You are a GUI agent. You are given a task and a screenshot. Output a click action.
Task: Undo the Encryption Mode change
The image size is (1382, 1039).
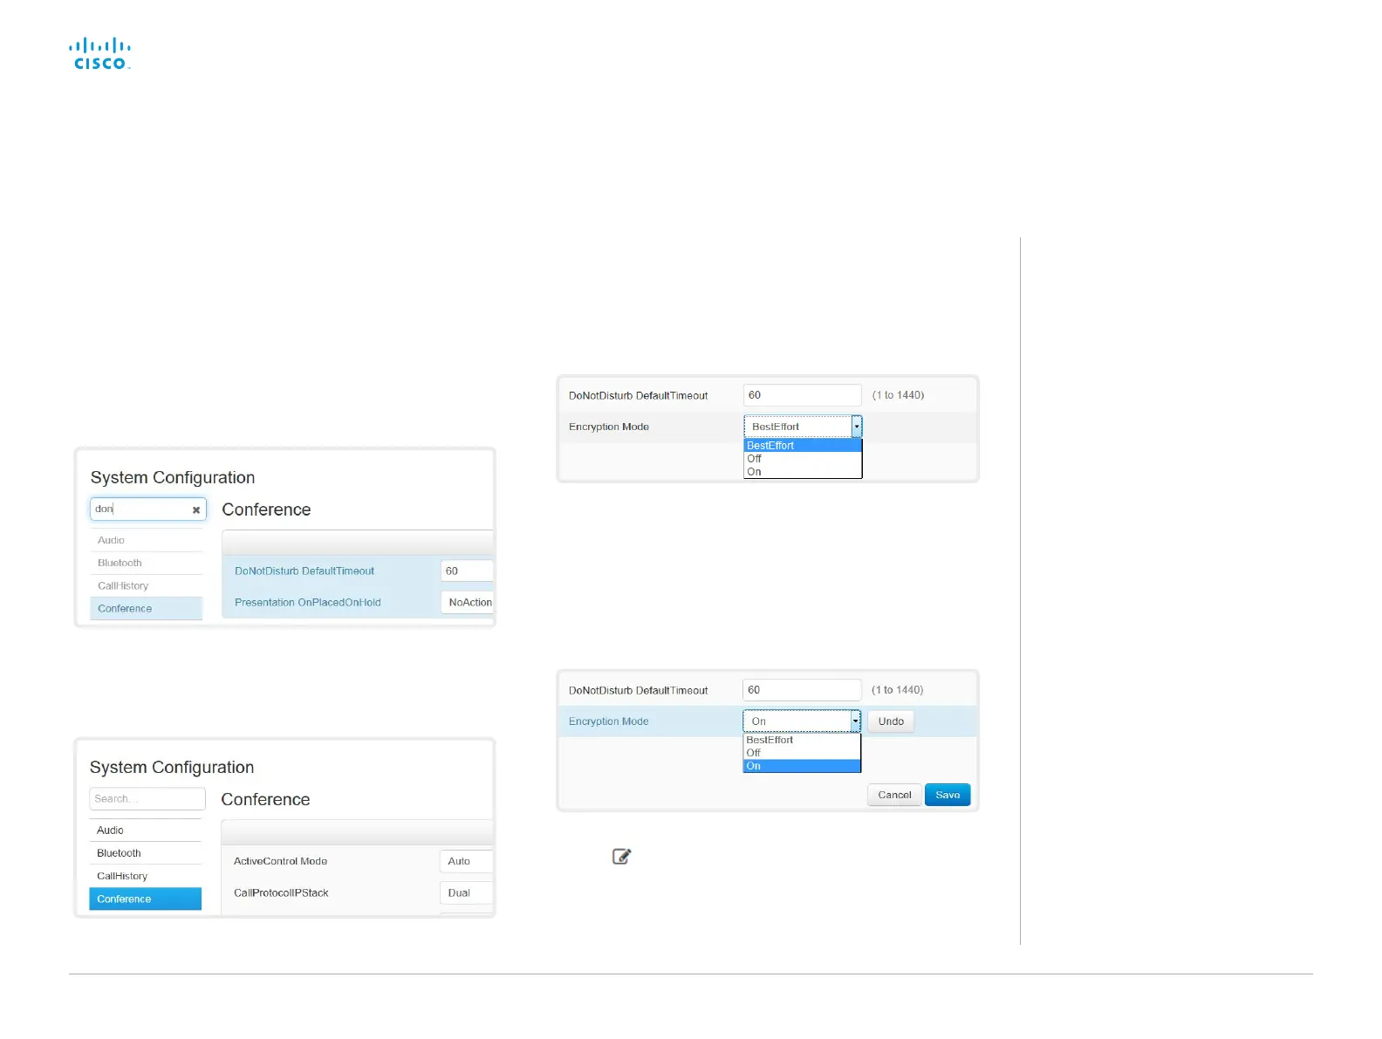(891, 721)
